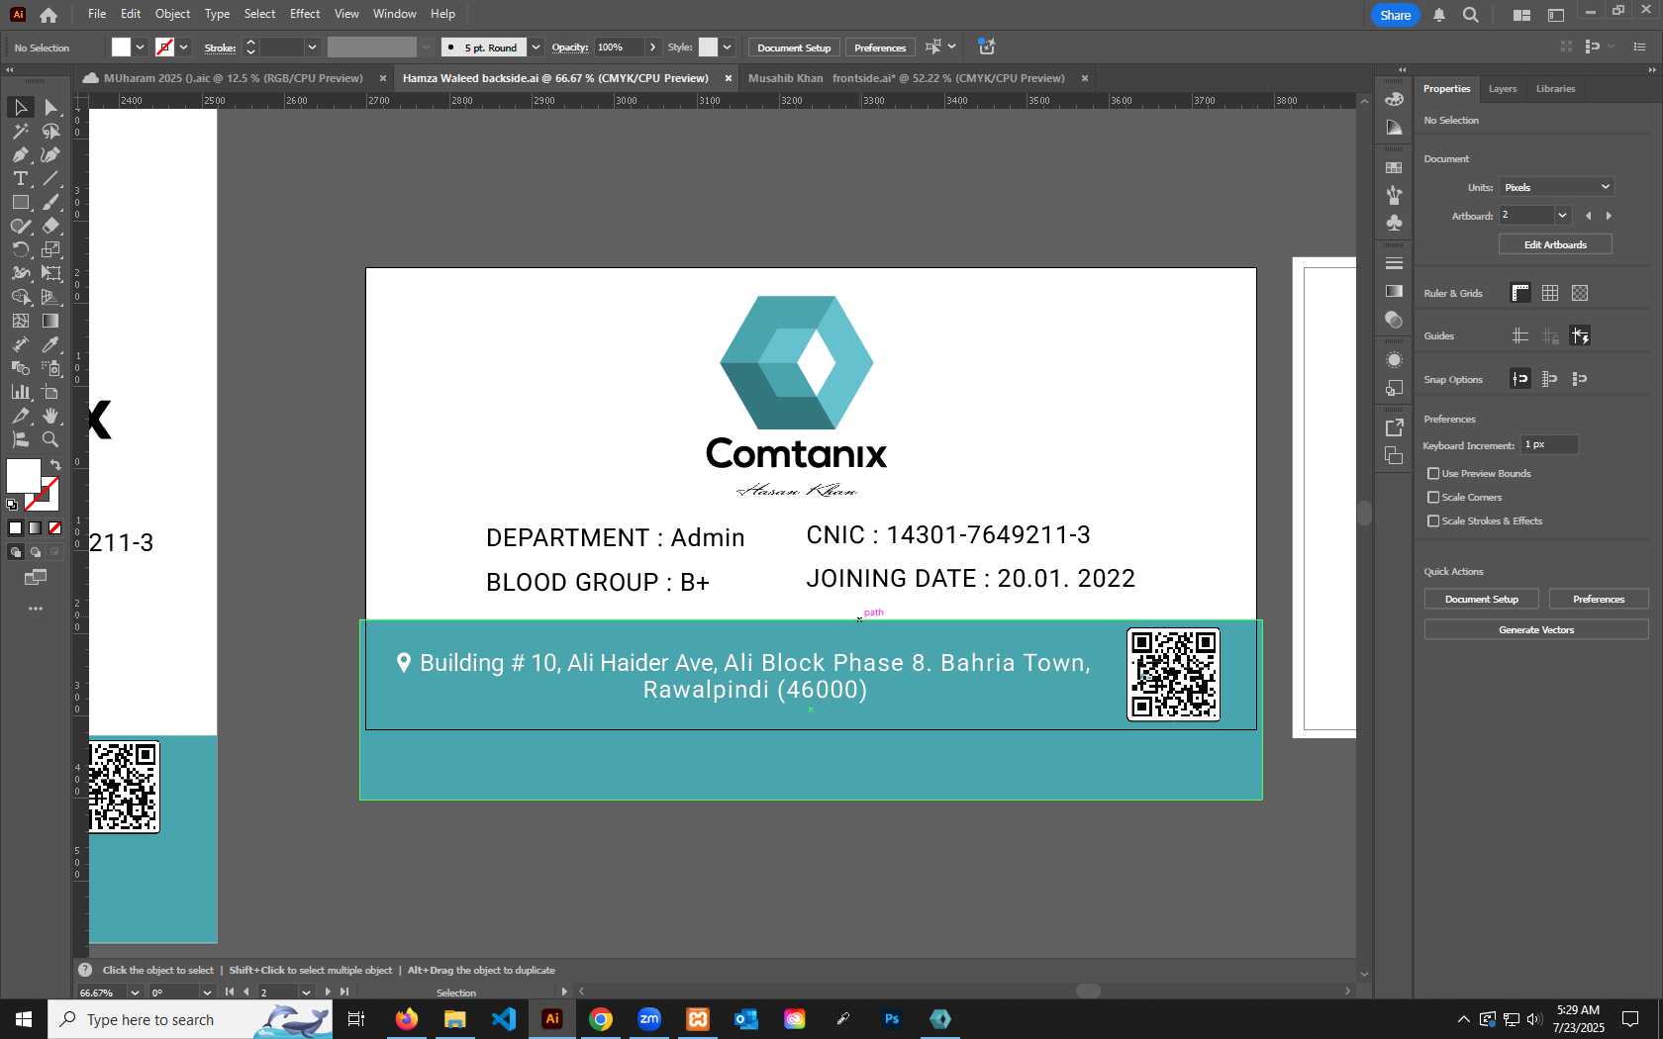Open the Units dropdown showing Pixels
The image size is (1663, 1039).
[x=1556, y=187]
